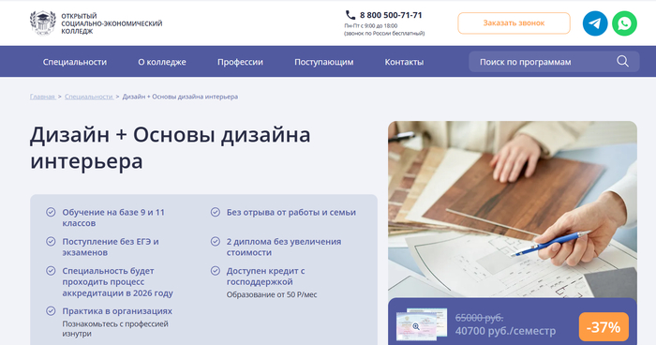Click check icon beside 2 диплома
Viewport: 656px width, 345px height.
pos(215,242)
